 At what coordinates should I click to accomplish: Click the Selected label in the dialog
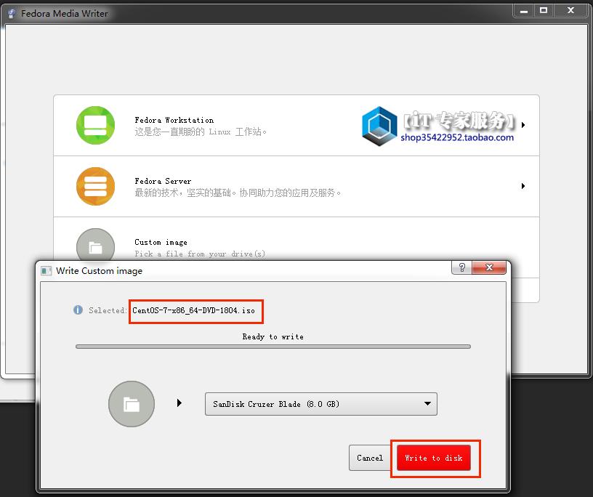(108, 310)
